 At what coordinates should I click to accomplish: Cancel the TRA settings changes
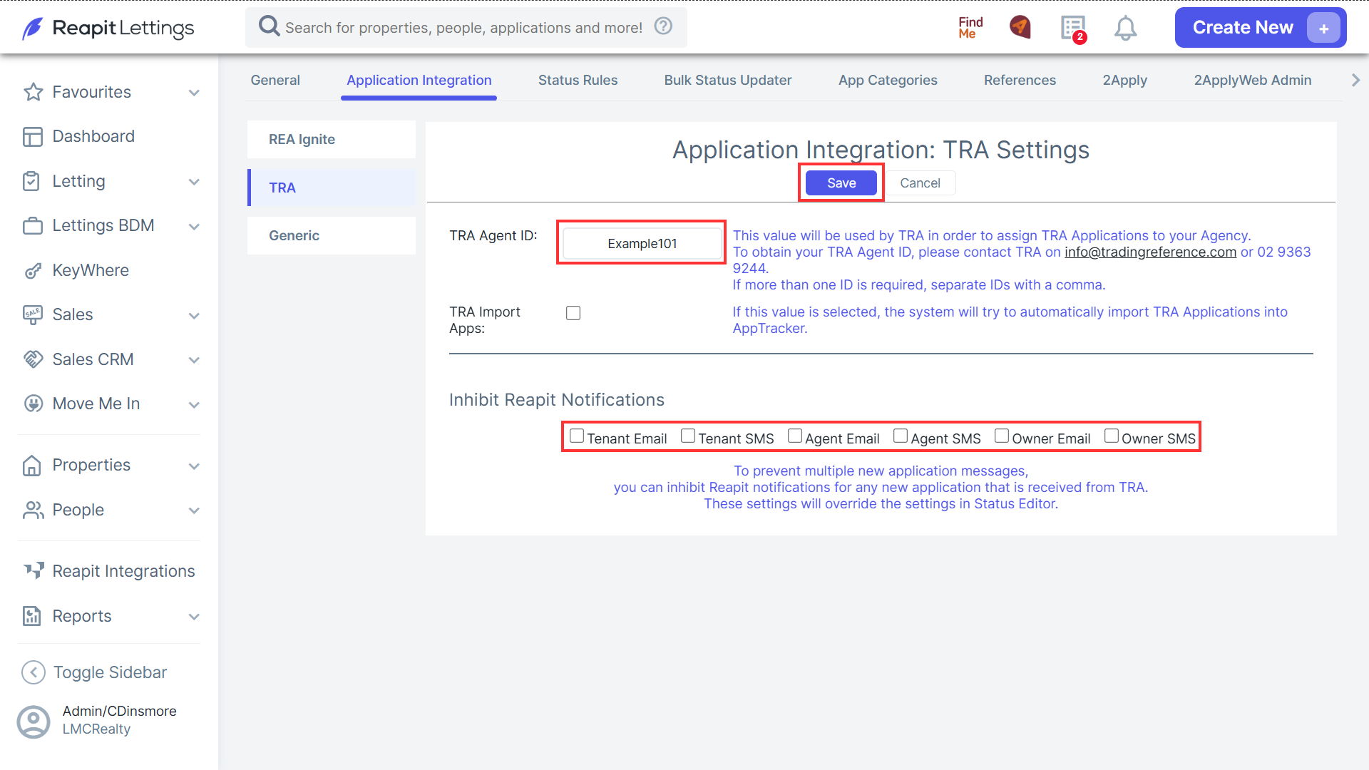tap(920, 183)
